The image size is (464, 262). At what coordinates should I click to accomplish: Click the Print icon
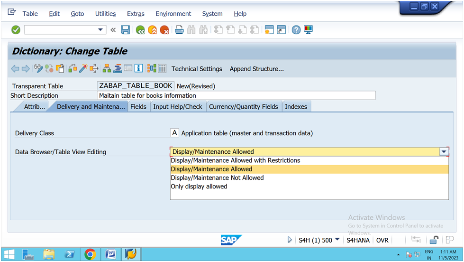point(179,29)
